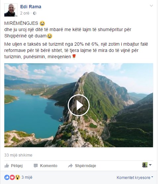Open the Komentet kryesore sort dropdown
This screenshot has height=184, width=158.
pyautogui.click(x=135, y=177)
